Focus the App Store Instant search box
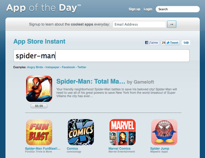205x158 pixels. 101,56
